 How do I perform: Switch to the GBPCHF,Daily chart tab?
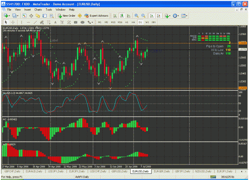[x=12, y=171]
